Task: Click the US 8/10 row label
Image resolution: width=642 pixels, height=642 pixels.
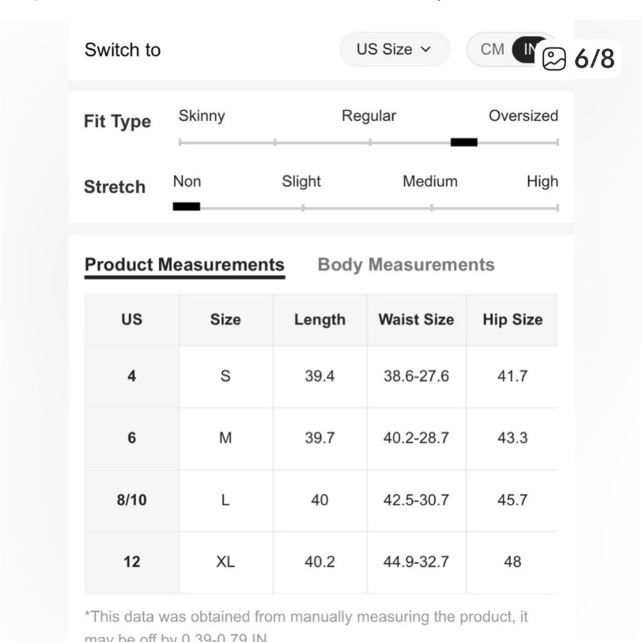Action: coord(132,500)
